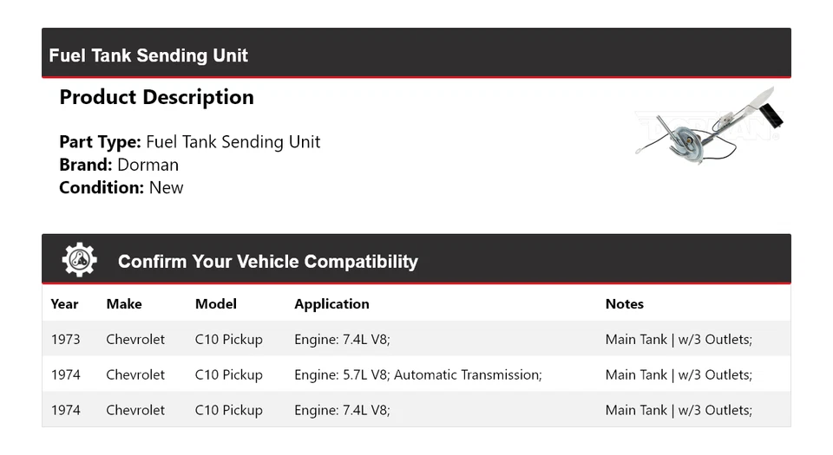Click the Fuel Tank Sending Unit title bar
The image size is (833, 455).
[x=148, y=55]
